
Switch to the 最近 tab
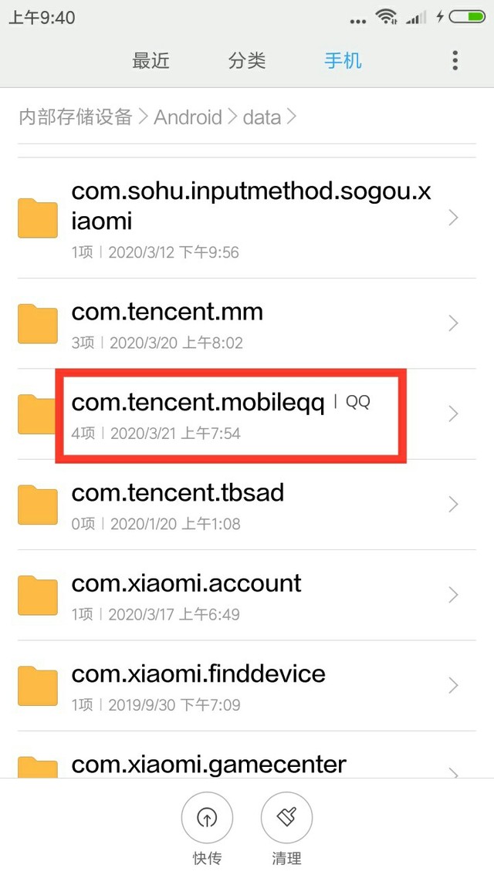151,60
